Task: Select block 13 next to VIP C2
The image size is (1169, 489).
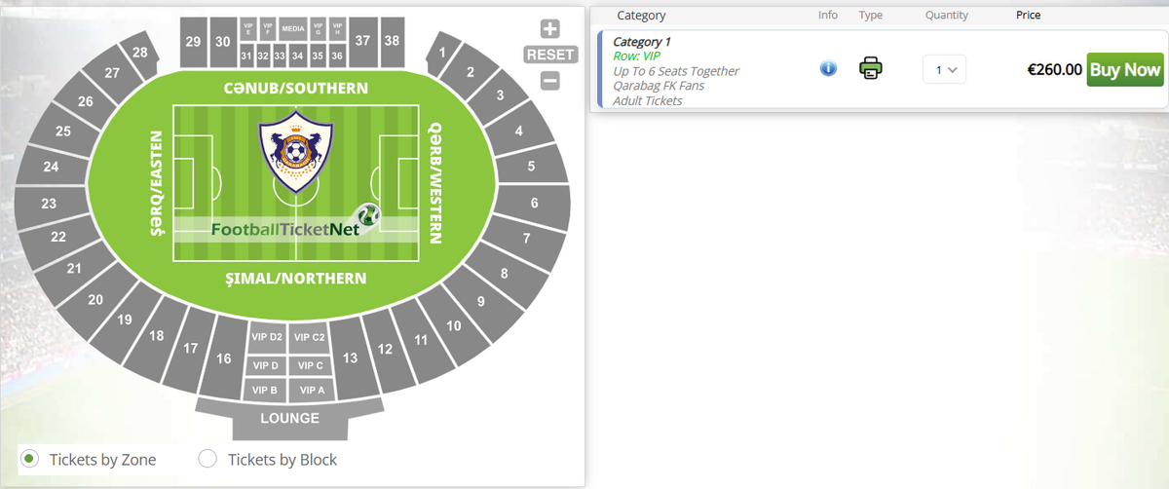Action: coord(351,357)
